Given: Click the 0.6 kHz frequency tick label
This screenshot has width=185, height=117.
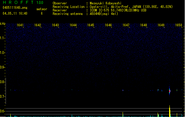Looking at the screenshot, I should click(2, 111).
